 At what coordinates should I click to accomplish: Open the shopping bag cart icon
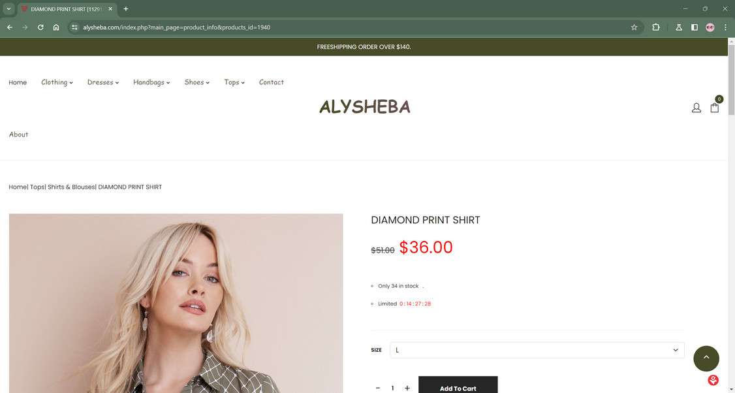tap(714, 108)
